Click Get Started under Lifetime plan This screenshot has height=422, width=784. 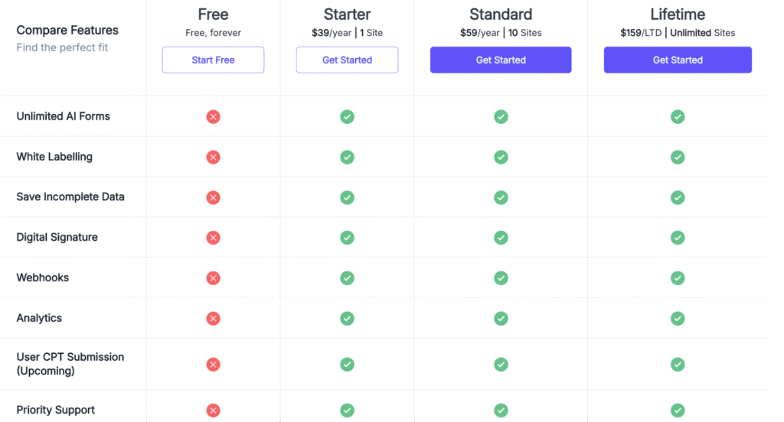coord(678,60)
